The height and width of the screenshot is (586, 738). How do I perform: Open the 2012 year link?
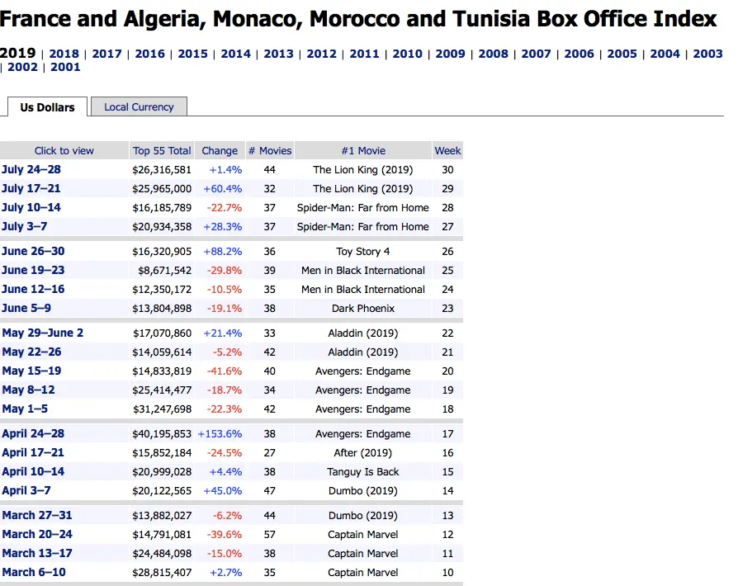(322, 54)
